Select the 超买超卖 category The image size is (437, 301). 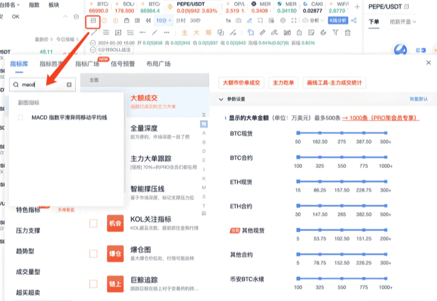[28, 293]
